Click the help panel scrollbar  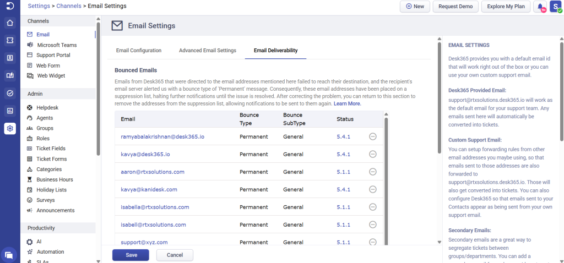pyautogui.click(x=561, y=91)
